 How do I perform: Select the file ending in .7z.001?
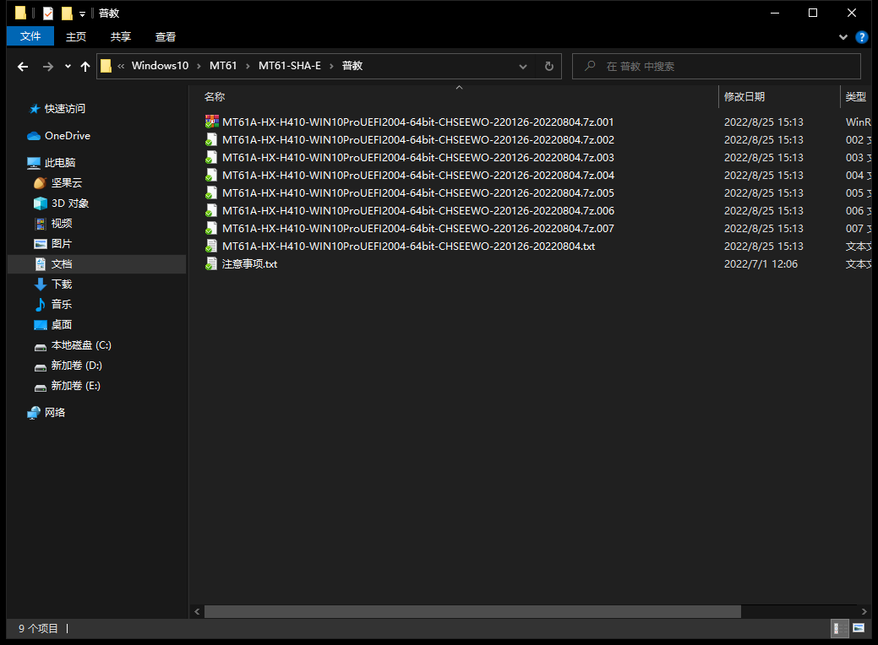[x=417, y=122]
